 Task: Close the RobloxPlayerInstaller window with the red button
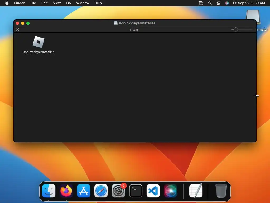(x=17, y=23)
